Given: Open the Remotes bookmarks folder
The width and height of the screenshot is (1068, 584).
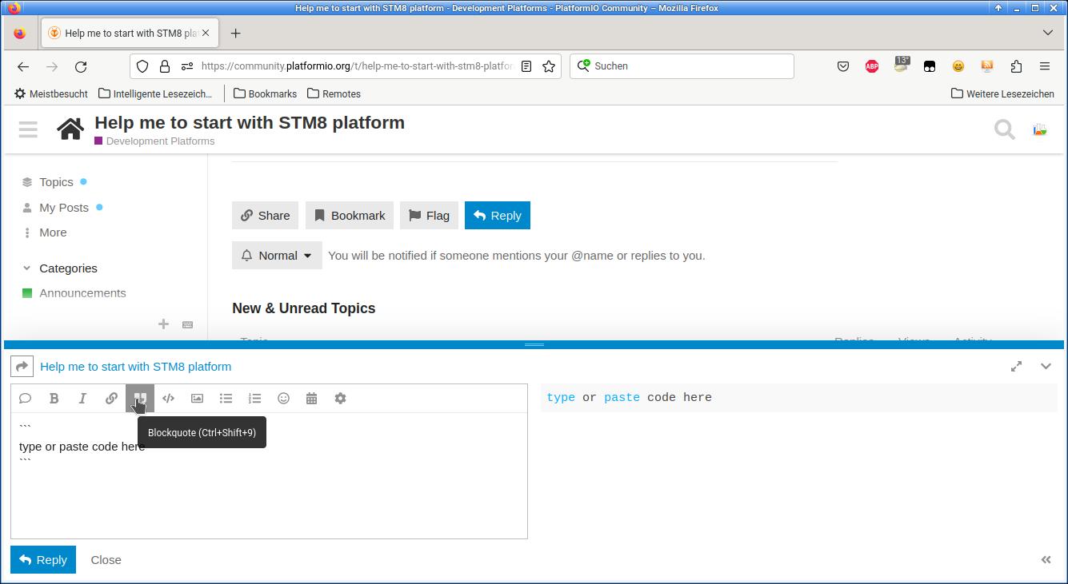Looking at the screenshot, I should coord(334,93).
